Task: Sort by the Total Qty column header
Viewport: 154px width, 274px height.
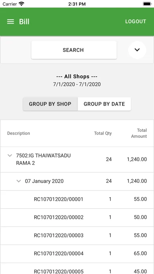Action: pos(103,133)
